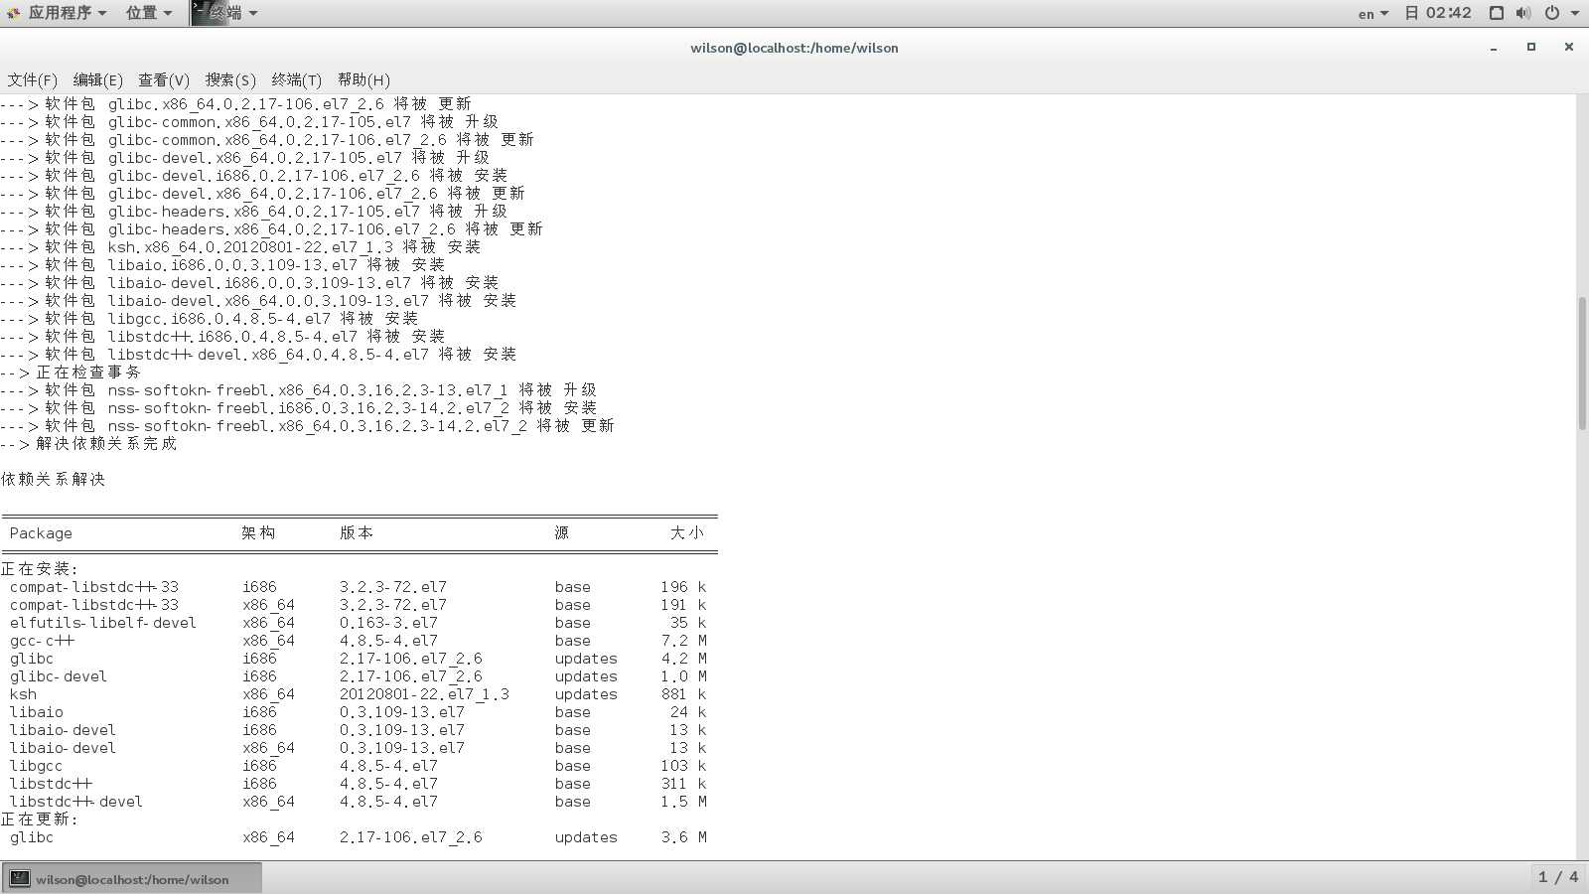Click libaio-devel.x86_64 将被 安装 log line
The image size is (1589, 894).
point(258,301)
